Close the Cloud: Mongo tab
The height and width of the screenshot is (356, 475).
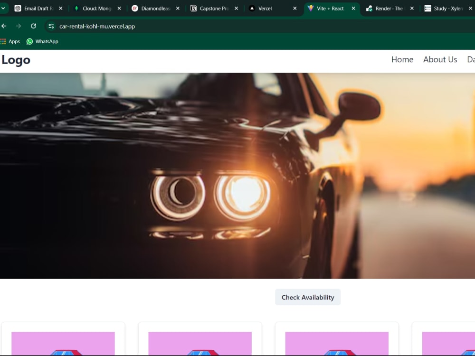click(119, 9)
